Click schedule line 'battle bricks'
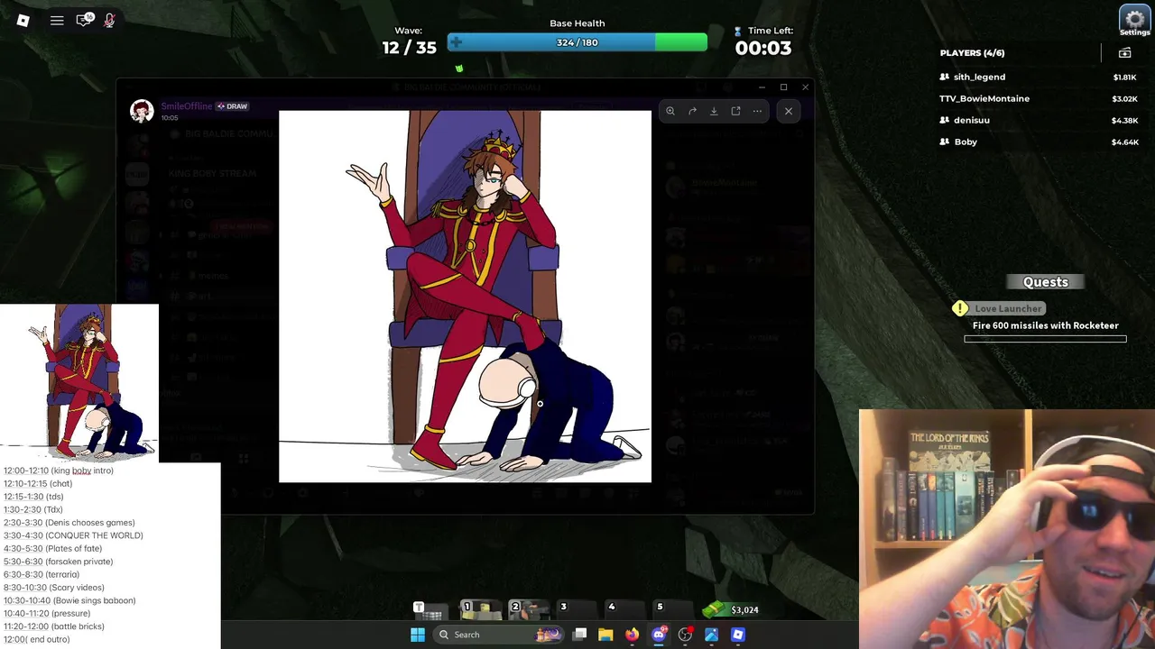The image size is (1155, 649). [53, 626]
